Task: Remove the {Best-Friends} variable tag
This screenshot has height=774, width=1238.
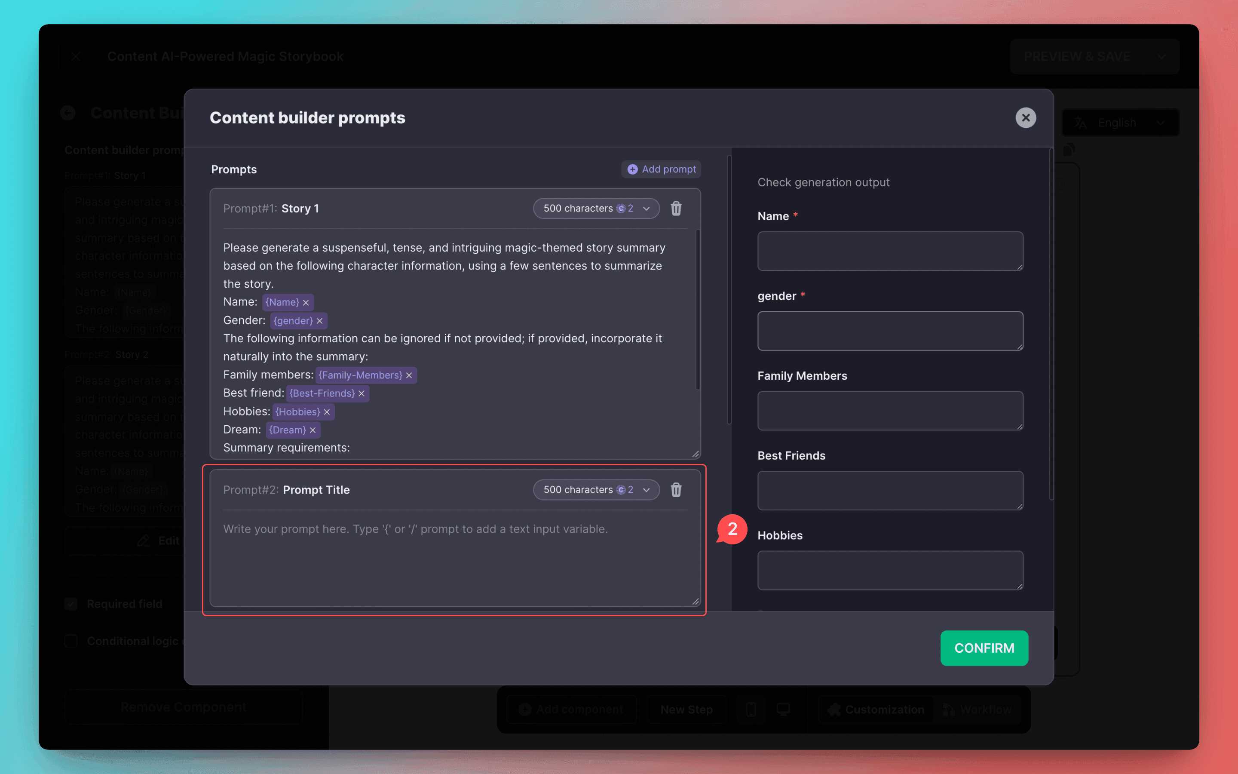Action: point(362,393)
